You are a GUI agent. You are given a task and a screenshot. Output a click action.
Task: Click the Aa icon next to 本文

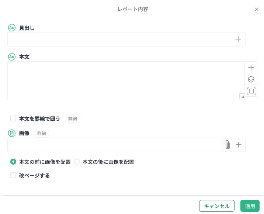click(12, 57)
